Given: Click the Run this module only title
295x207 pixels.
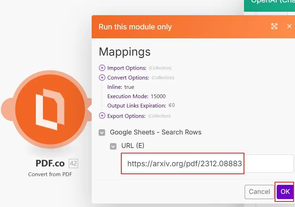Looking at the screenshot, I should pos(135,27).
